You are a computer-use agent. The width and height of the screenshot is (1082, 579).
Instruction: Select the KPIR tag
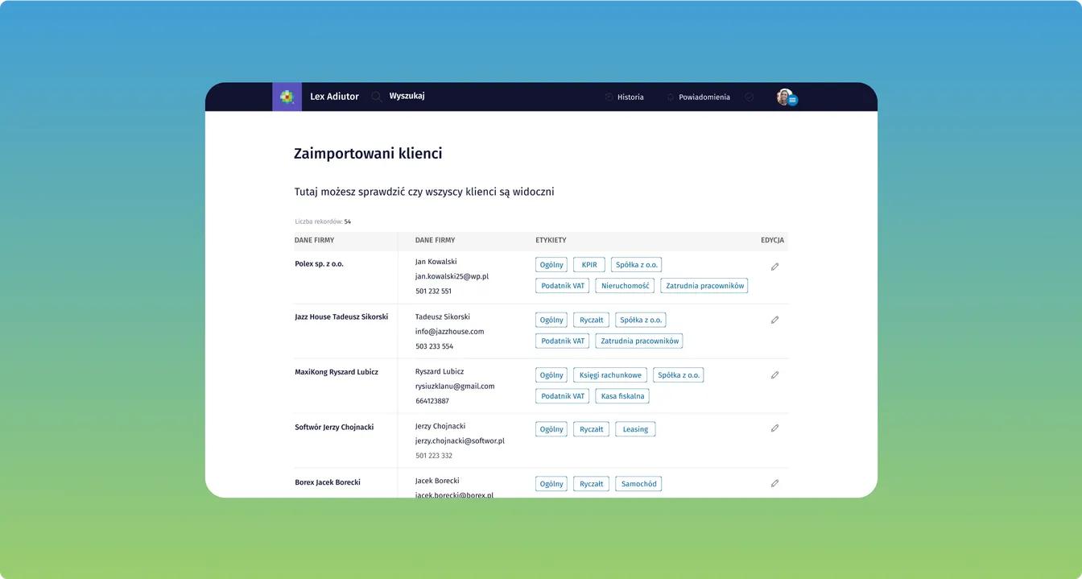(x=588, y=265)
